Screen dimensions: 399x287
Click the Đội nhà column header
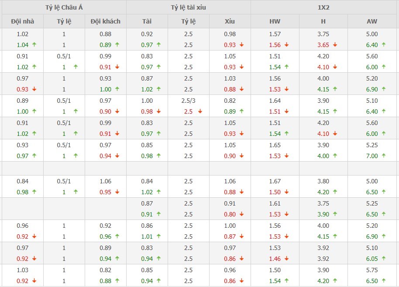(x=22, y=21)
